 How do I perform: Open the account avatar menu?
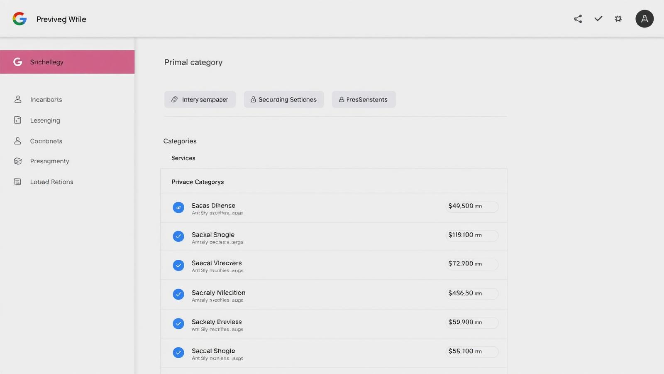point(644,19)
